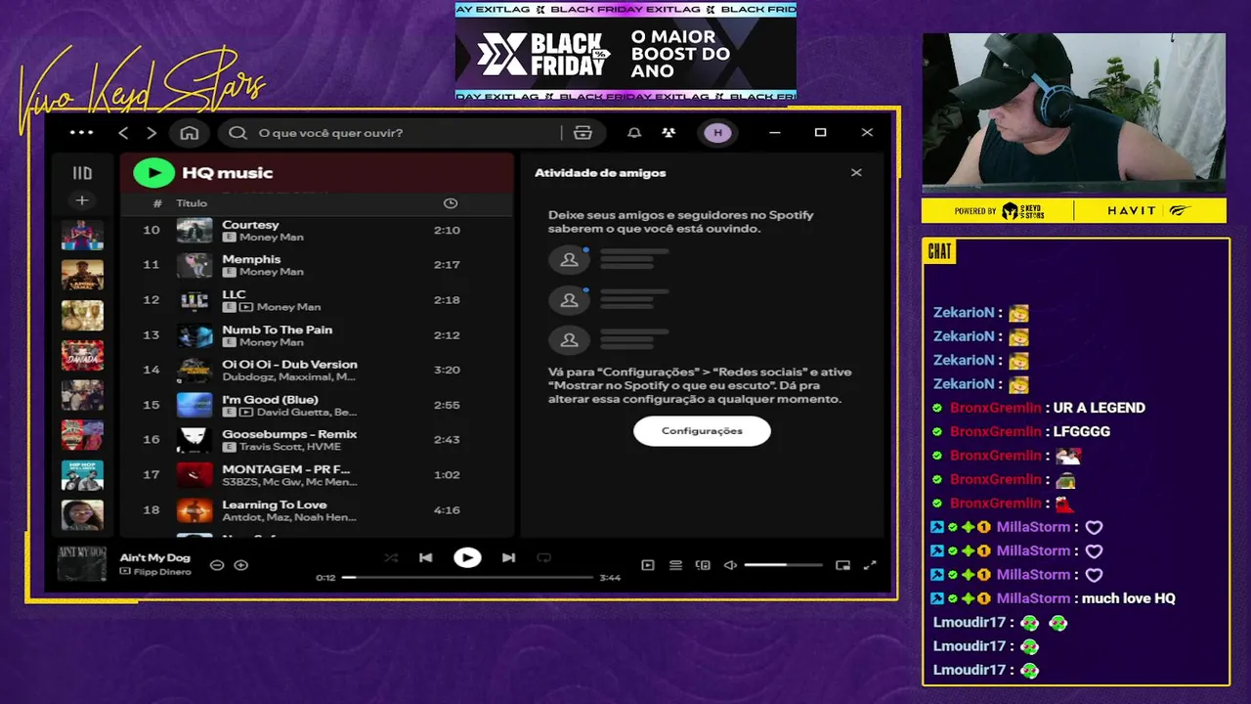
Task: Open artist Money Man under Courtesy
Action: (271, 238)
